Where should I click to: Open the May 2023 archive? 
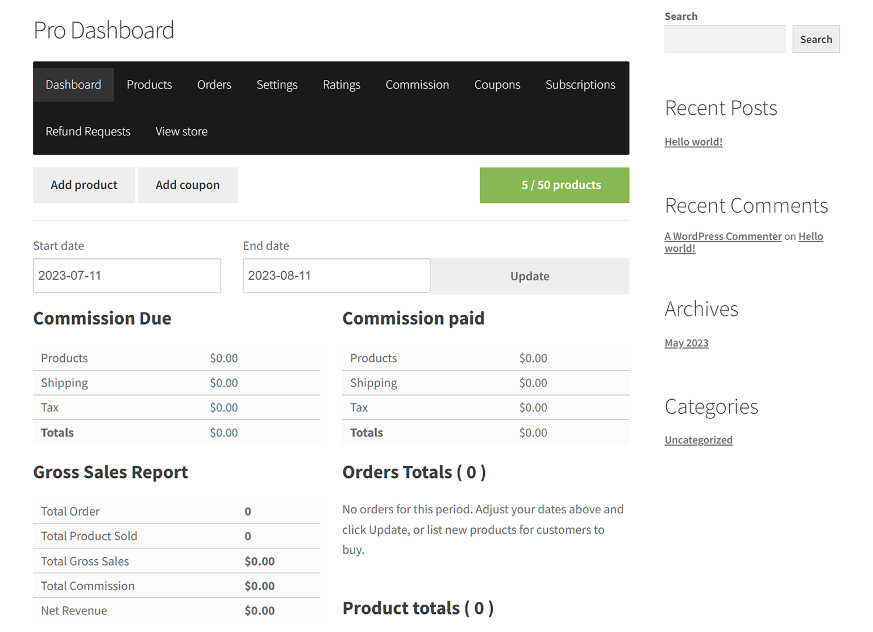coord(686,342)
